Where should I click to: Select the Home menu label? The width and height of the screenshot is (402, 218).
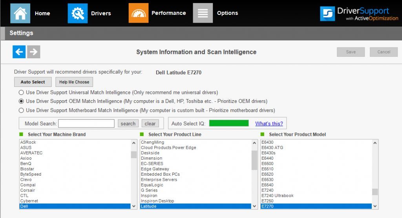[42, 13]
